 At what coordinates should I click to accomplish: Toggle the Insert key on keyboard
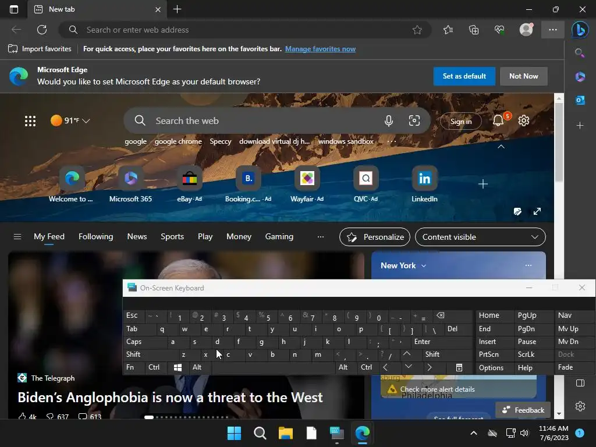[x=494, y=342]
